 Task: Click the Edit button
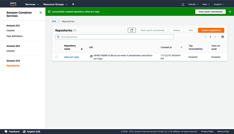191,30
